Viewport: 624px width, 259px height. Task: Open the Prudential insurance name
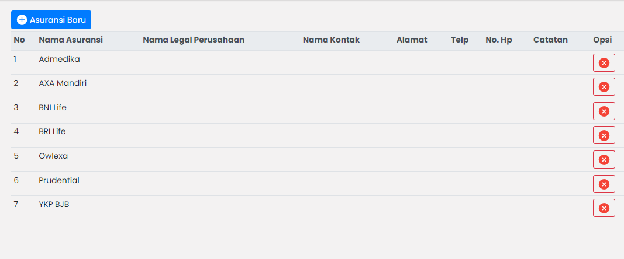(x=59, y=181)
